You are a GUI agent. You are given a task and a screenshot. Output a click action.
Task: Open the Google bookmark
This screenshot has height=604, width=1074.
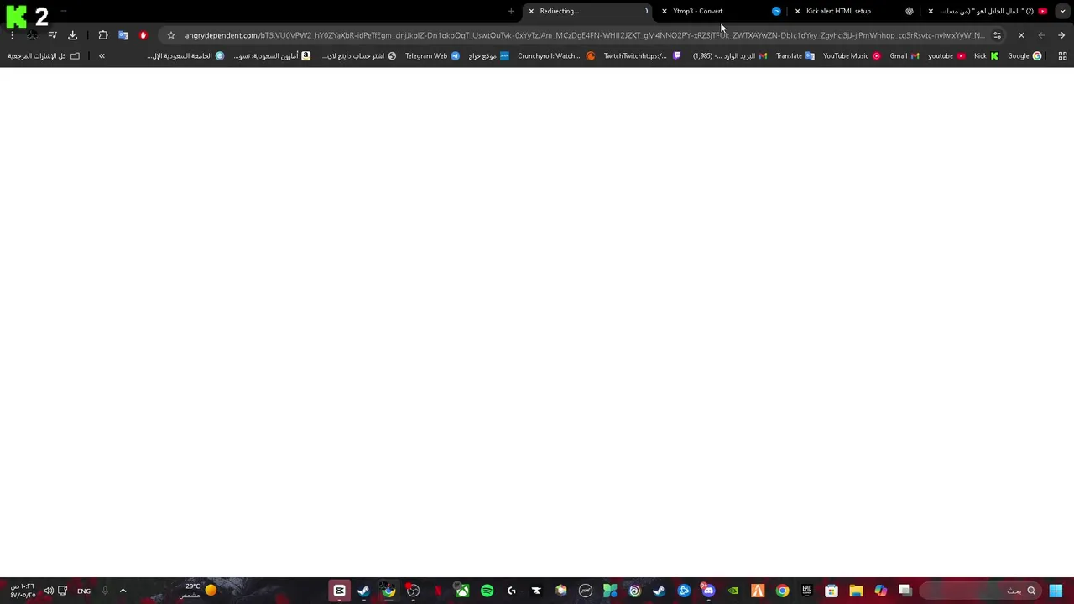[x=1024, y=56]
